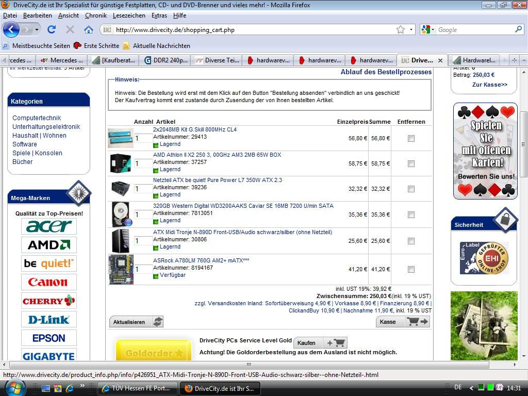Viewport: 528px width, 396px height.
Task: Show hidden system tray icons arrow
Action: coord(471,388)
